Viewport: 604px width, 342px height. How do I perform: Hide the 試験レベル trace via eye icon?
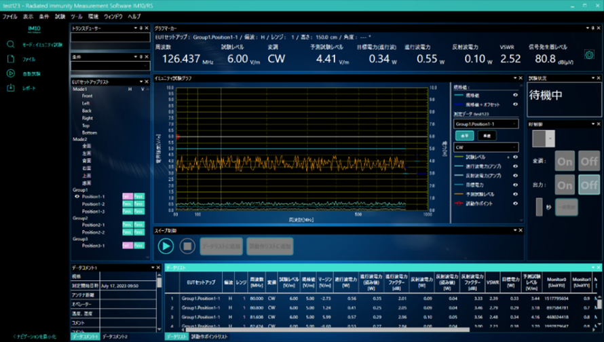click(x=515, y=157)
